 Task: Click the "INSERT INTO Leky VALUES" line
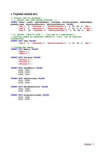click(23, 41)
